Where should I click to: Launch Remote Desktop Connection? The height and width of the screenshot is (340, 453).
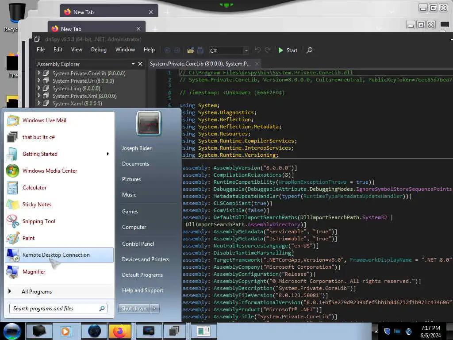pyautogui.click(x=60, y=255)
